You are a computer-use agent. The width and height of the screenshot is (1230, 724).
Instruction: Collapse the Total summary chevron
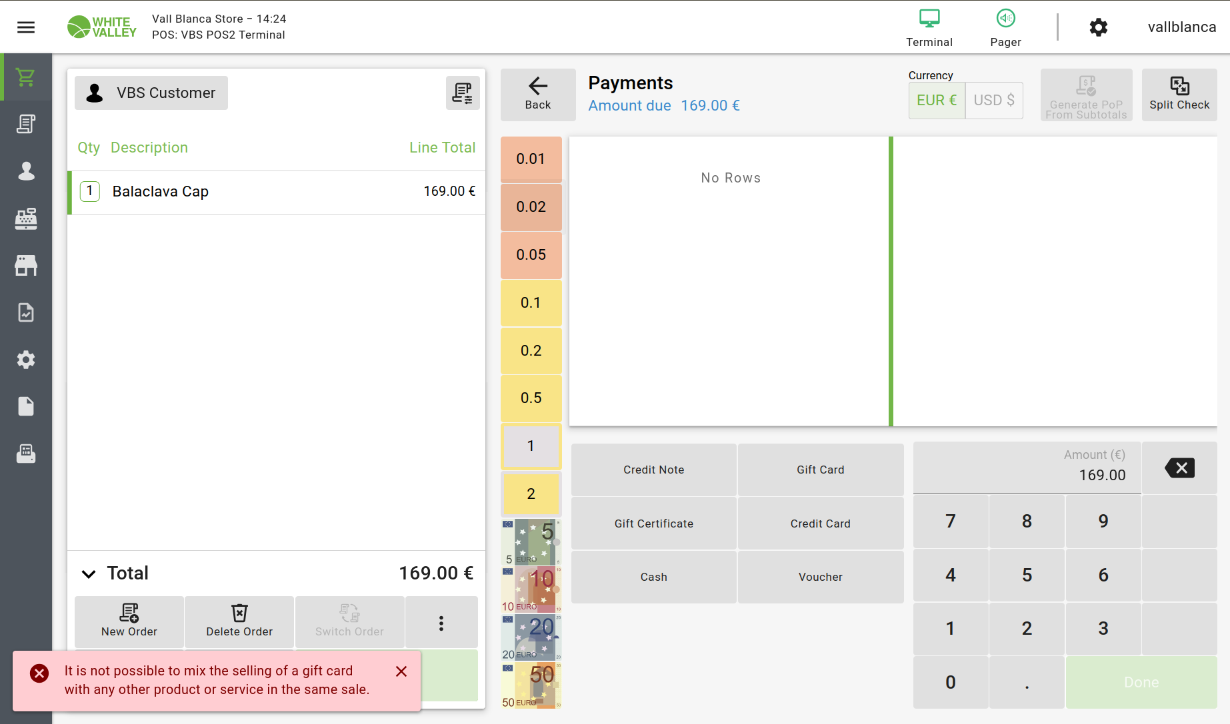click(x=89, y=573)
